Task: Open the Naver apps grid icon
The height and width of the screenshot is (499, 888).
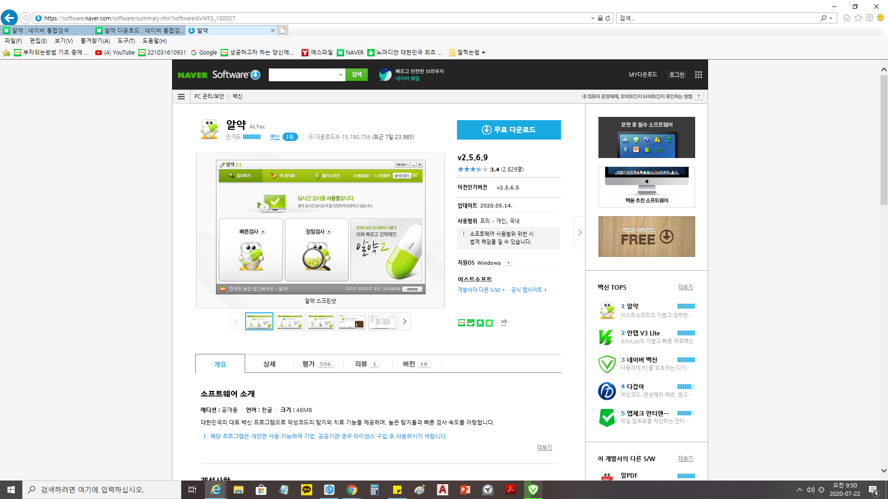Action: [x=698, y=75]
